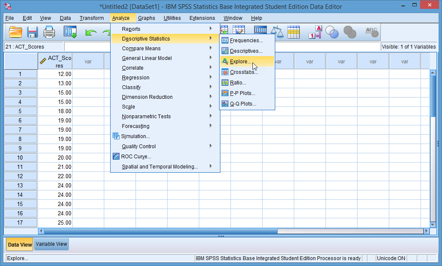Screen dimensions: 442x266
Task: Open the File menu
Action: [10, 18]
